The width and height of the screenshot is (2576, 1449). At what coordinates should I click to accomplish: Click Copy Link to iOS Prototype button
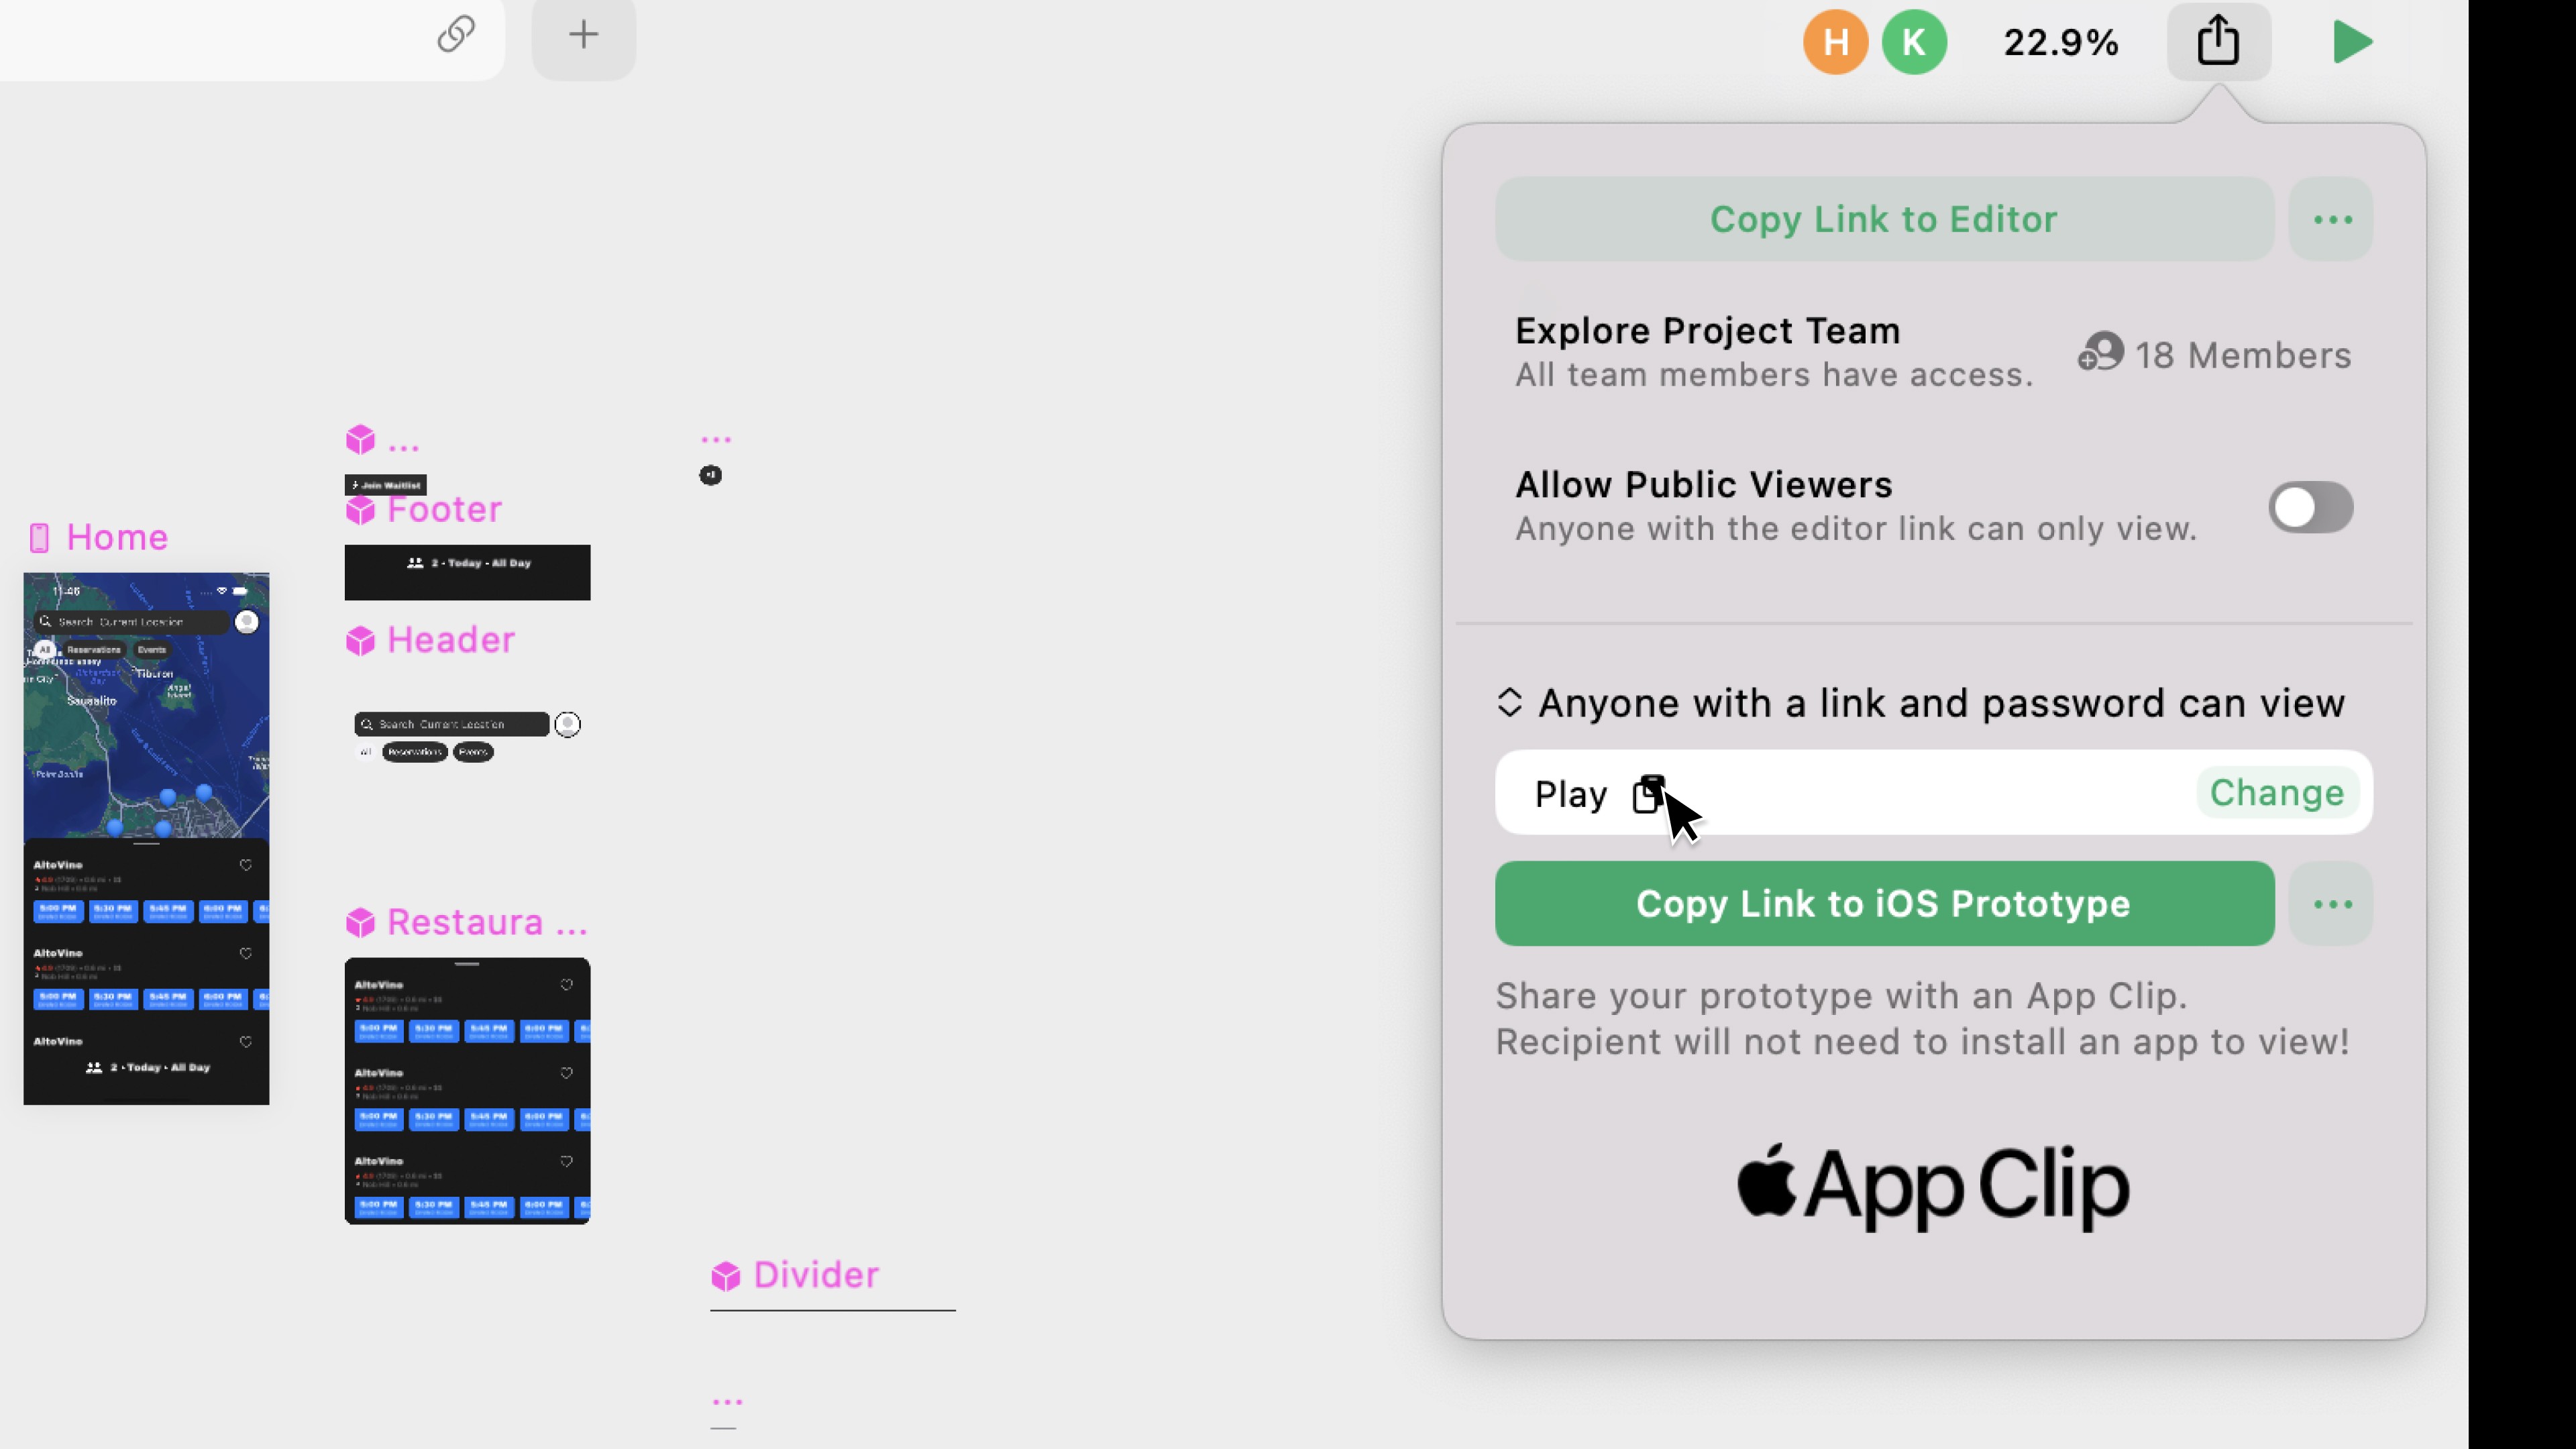(x=1882, y=902)
